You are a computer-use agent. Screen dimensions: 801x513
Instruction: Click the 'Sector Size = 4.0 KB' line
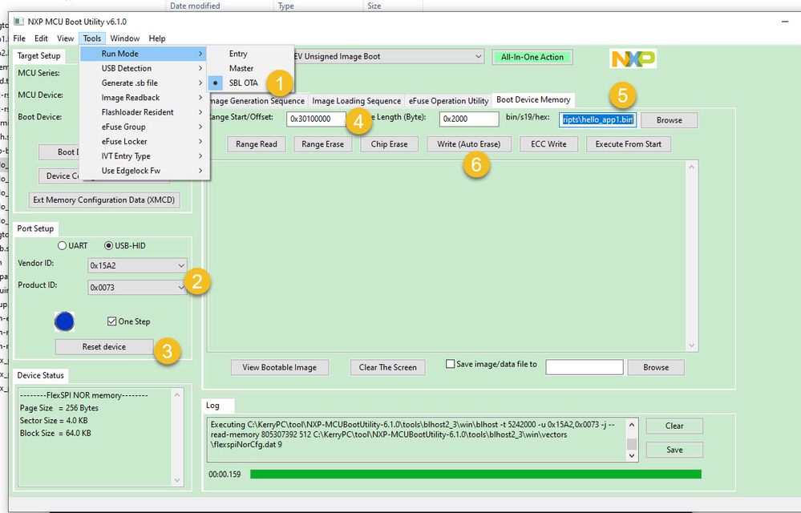[54, 421]
